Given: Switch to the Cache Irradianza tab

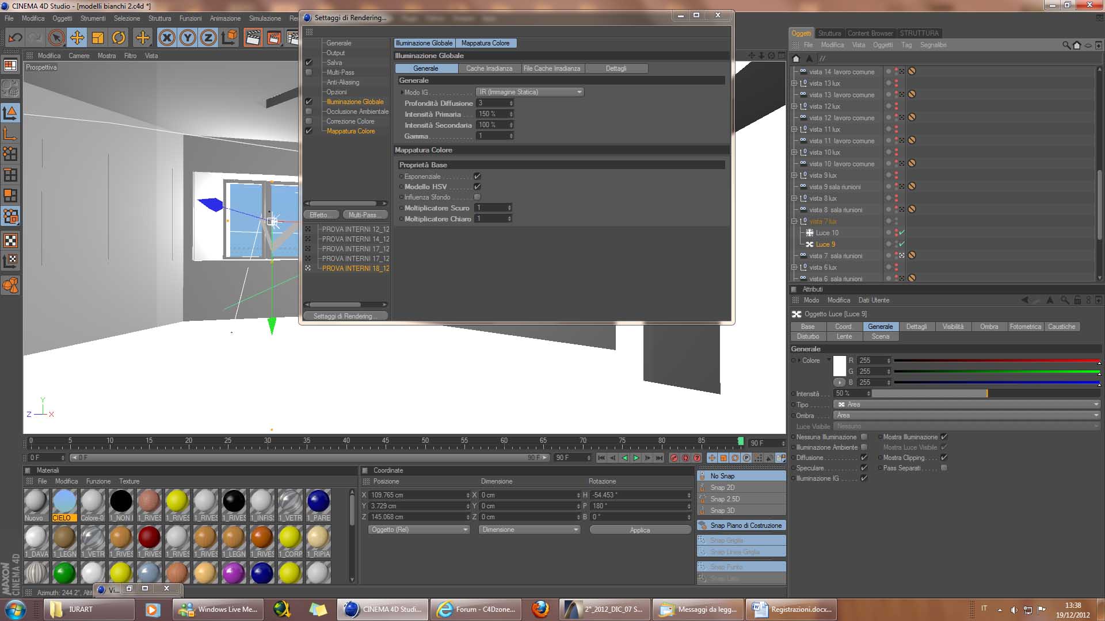Looking at the screenshot, I should [489, 68].
